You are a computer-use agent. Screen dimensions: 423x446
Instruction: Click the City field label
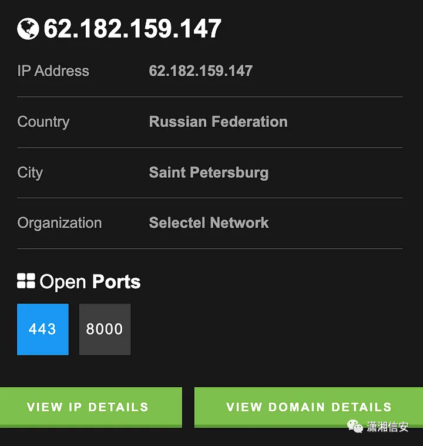click(x=30, y=173)
